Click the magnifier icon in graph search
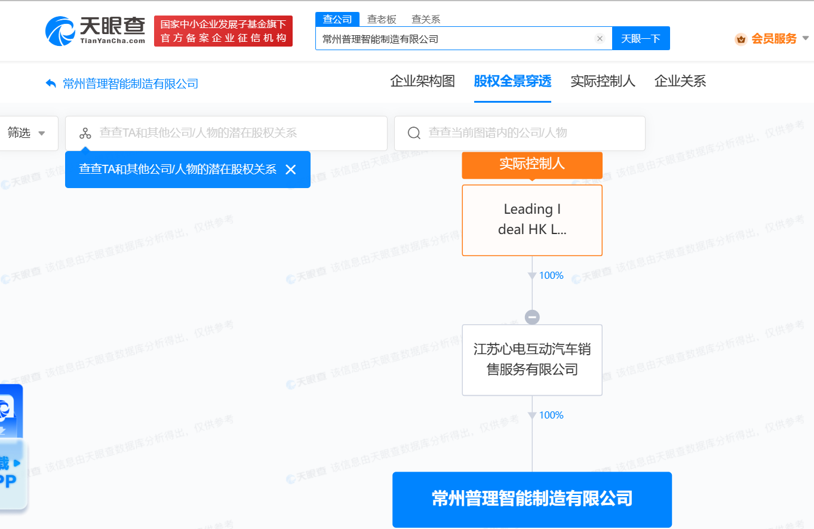Image resolution: width=814 pixels, height=529 pixels. [x=414, y=133]
